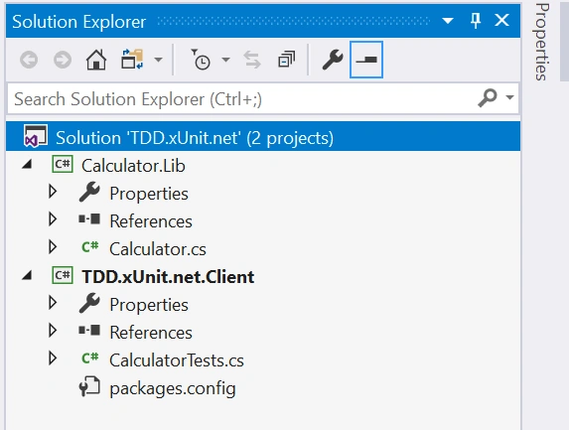The height and width of the screenshot is (430, 569).
Task: Expand References under TDD.xUnit.net.Client
Action: tap(53, 331)
